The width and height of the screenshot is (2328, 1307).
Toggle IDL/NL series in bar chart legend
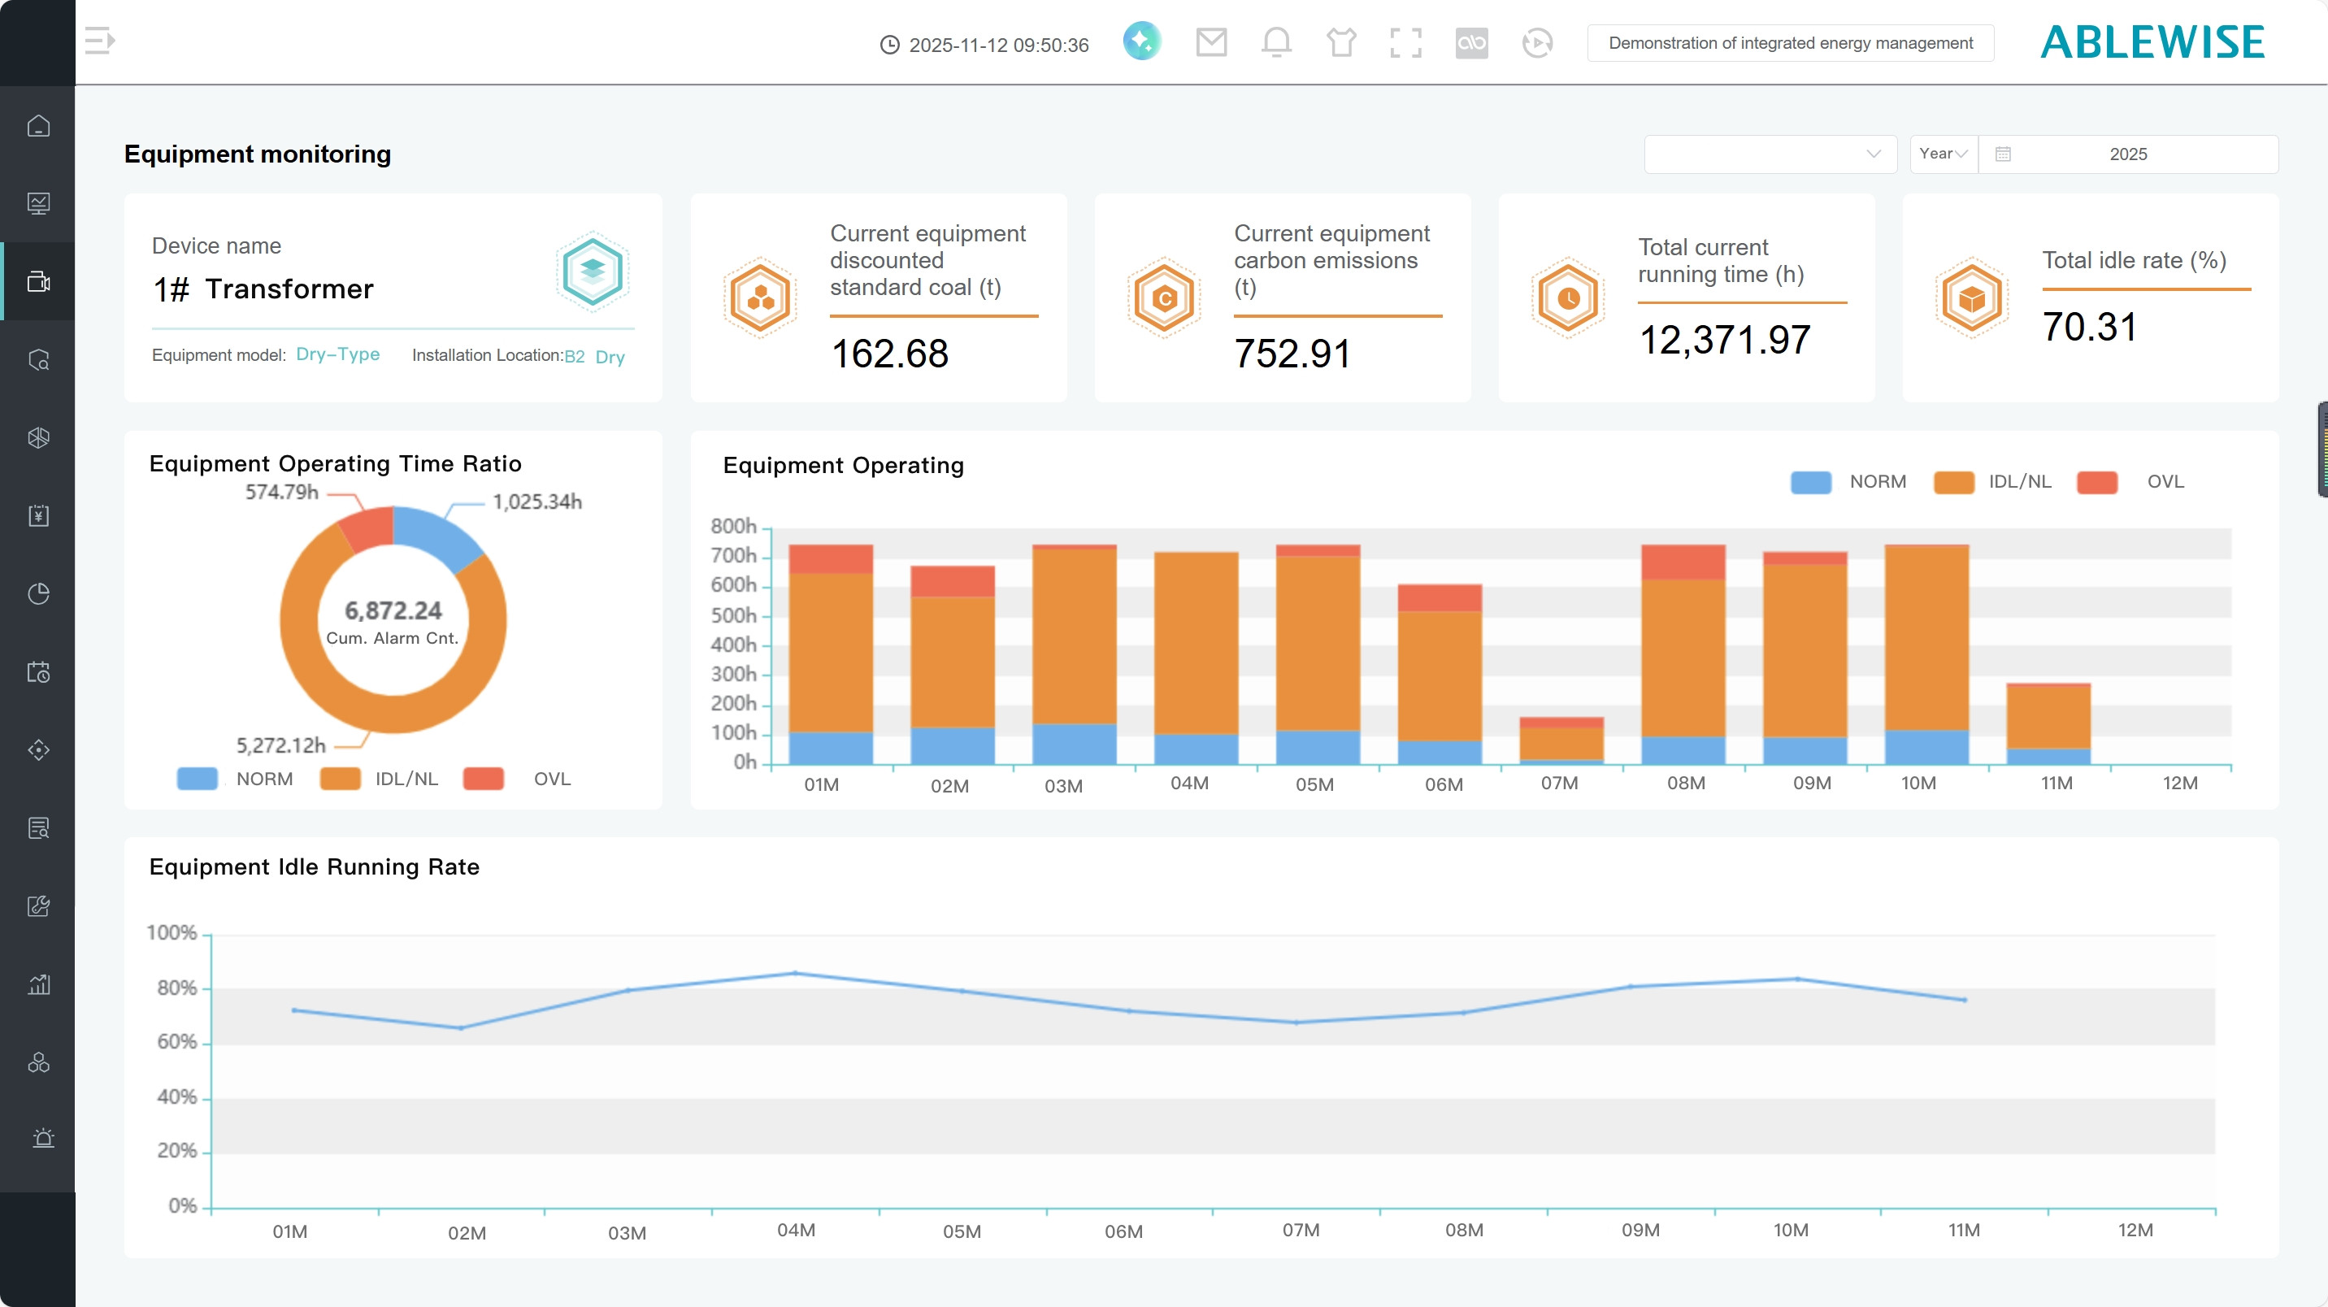[x=1954, y=482]
